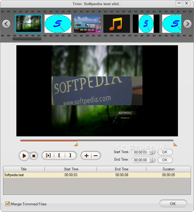Add a new trim segment with plus icon

click(86, 156)
